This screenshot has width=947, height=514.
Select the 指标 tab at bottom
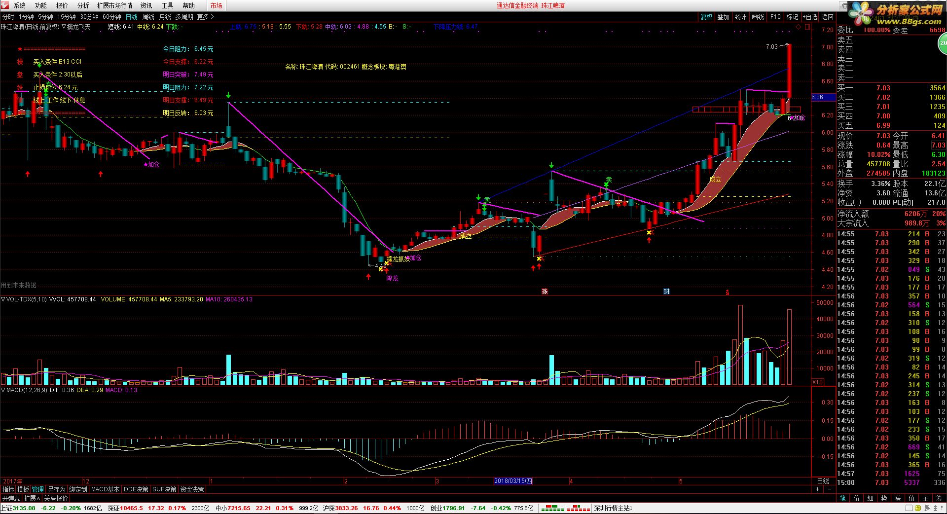point(8,489)
